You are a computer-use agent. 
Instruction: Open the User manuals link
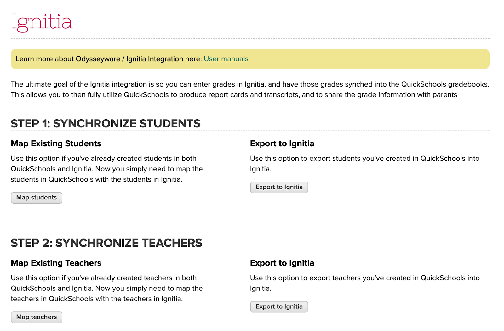tap(226, 59)
